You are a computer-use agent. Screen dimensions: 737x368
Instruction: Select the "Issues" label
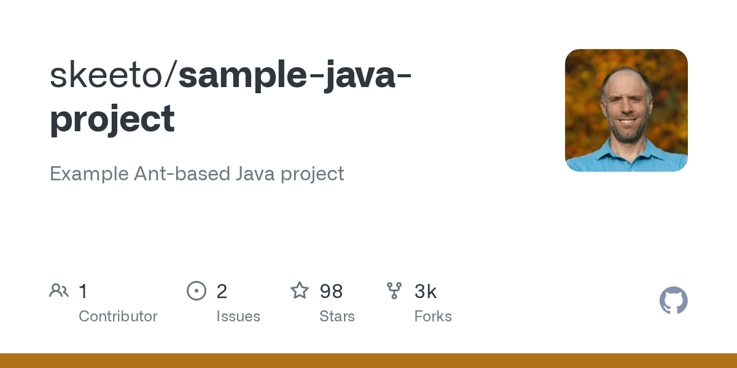pyautogui.click(x=238, y=316)
